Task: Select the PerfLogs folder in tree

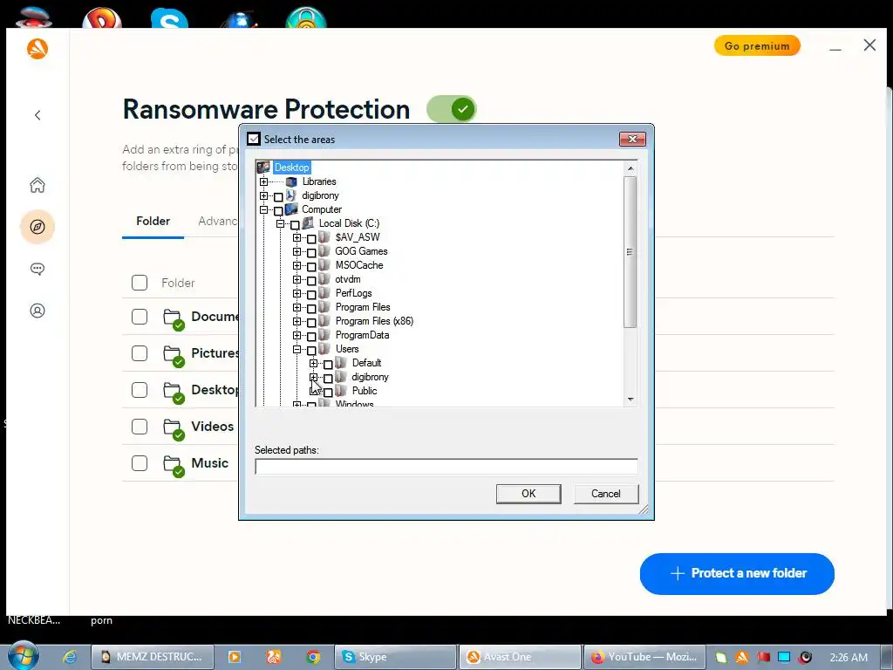Action: pyautogui.click(x=354, y=293)
